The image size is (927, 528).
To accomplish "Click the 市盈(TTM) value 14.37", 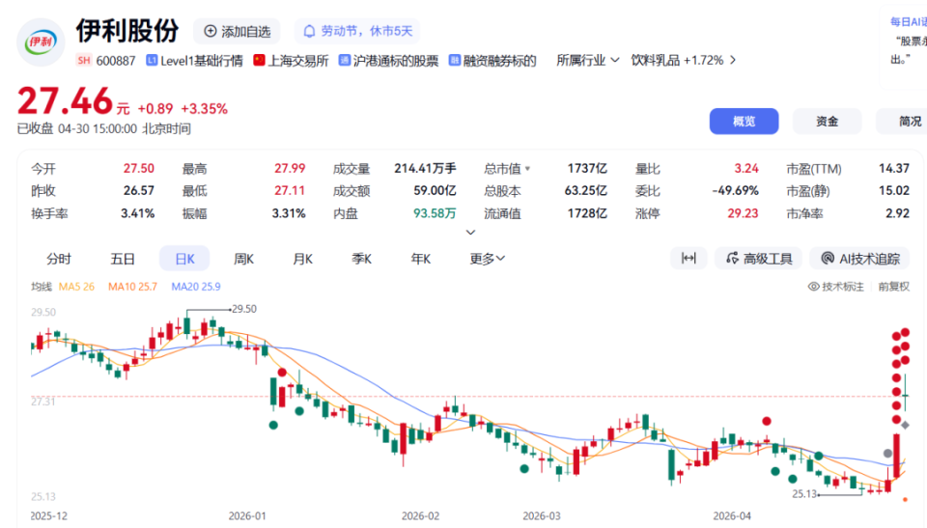I will pyautogui.click(x=894, y=169).
